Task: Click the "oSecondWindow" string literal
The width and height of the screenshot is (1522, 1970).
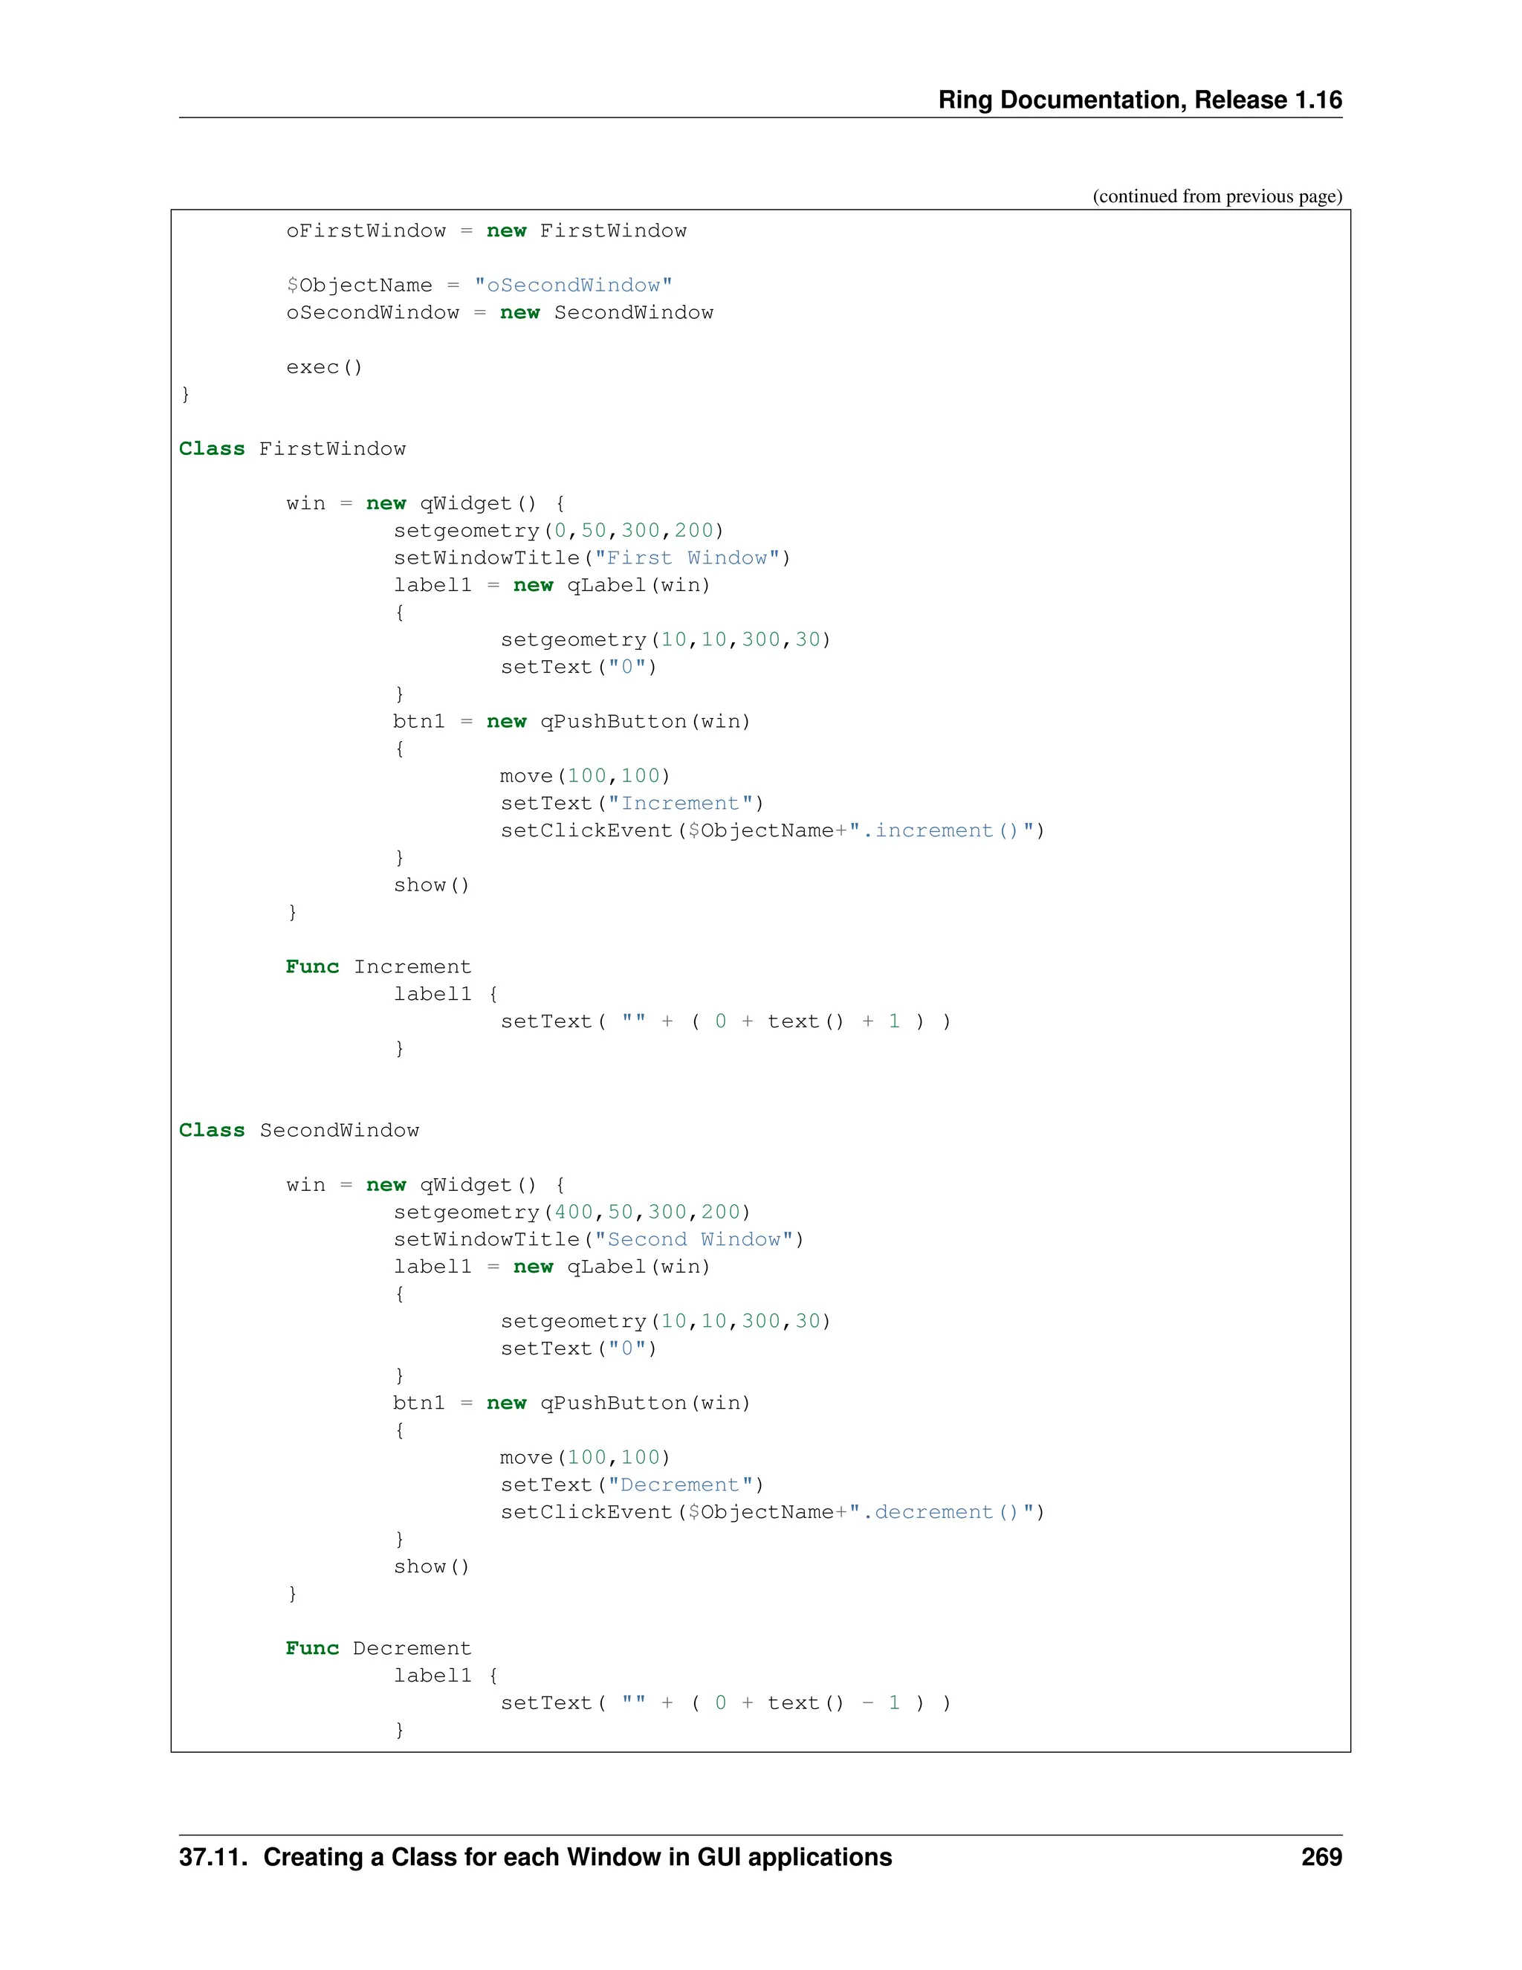Action: tap(574, 286)
